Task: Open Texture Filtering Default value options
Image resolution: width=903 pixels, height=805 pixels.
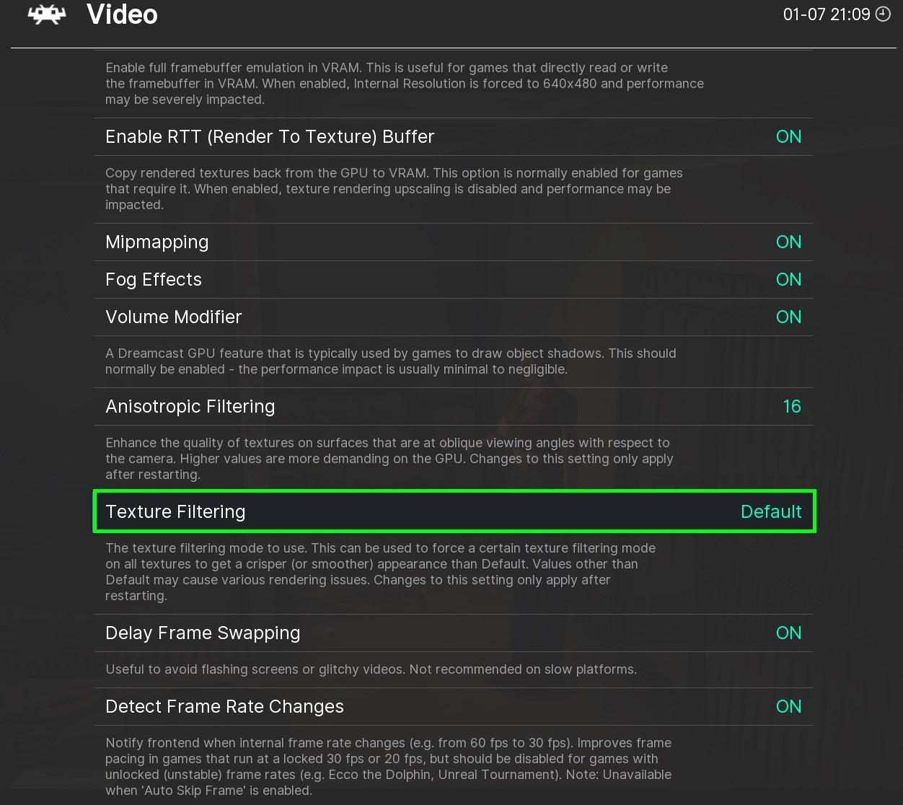Action: tap(771, 512)
